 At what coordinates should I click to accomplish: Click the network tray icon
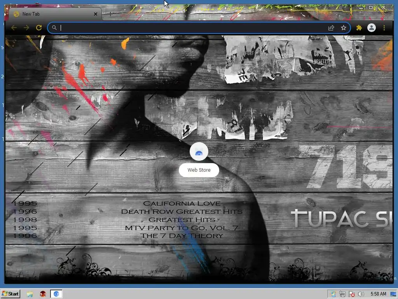(x=342, y=294)
